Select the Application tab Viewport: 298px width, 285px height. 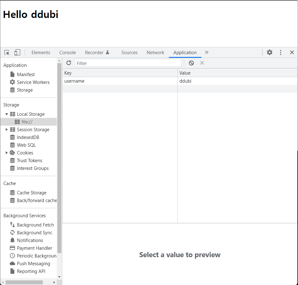point(185,53)
